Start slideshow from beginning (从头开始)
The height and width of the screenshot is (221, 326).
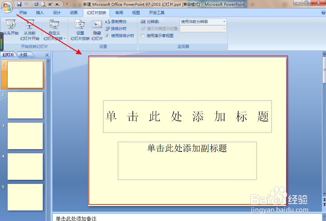(11, 28)
